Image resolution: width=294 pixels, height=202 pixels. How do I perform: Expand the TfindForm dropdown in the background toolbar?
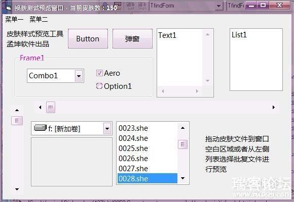(x=218, y=6)
